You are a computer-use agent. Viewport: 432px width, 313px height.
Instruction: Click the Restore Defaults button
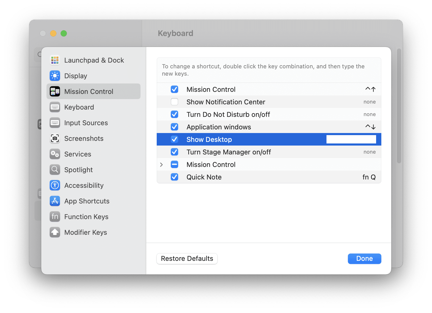coord(187,258)
